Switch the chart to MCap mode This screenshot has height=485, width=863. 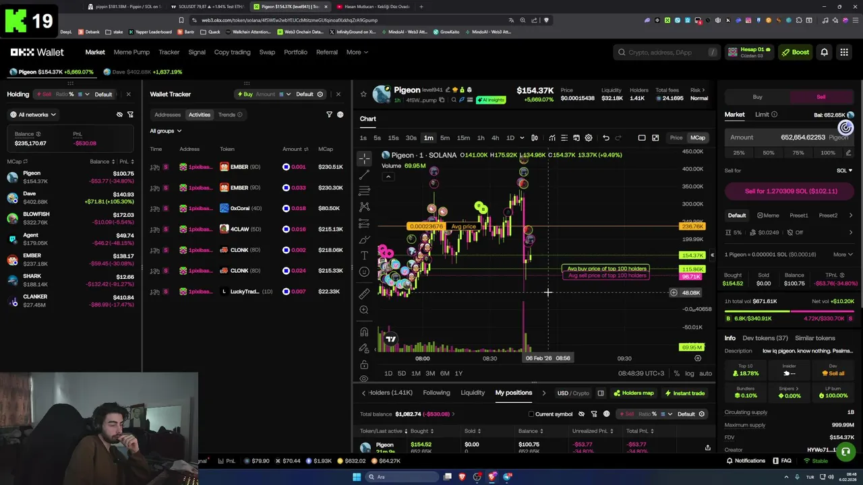point(697,137)
